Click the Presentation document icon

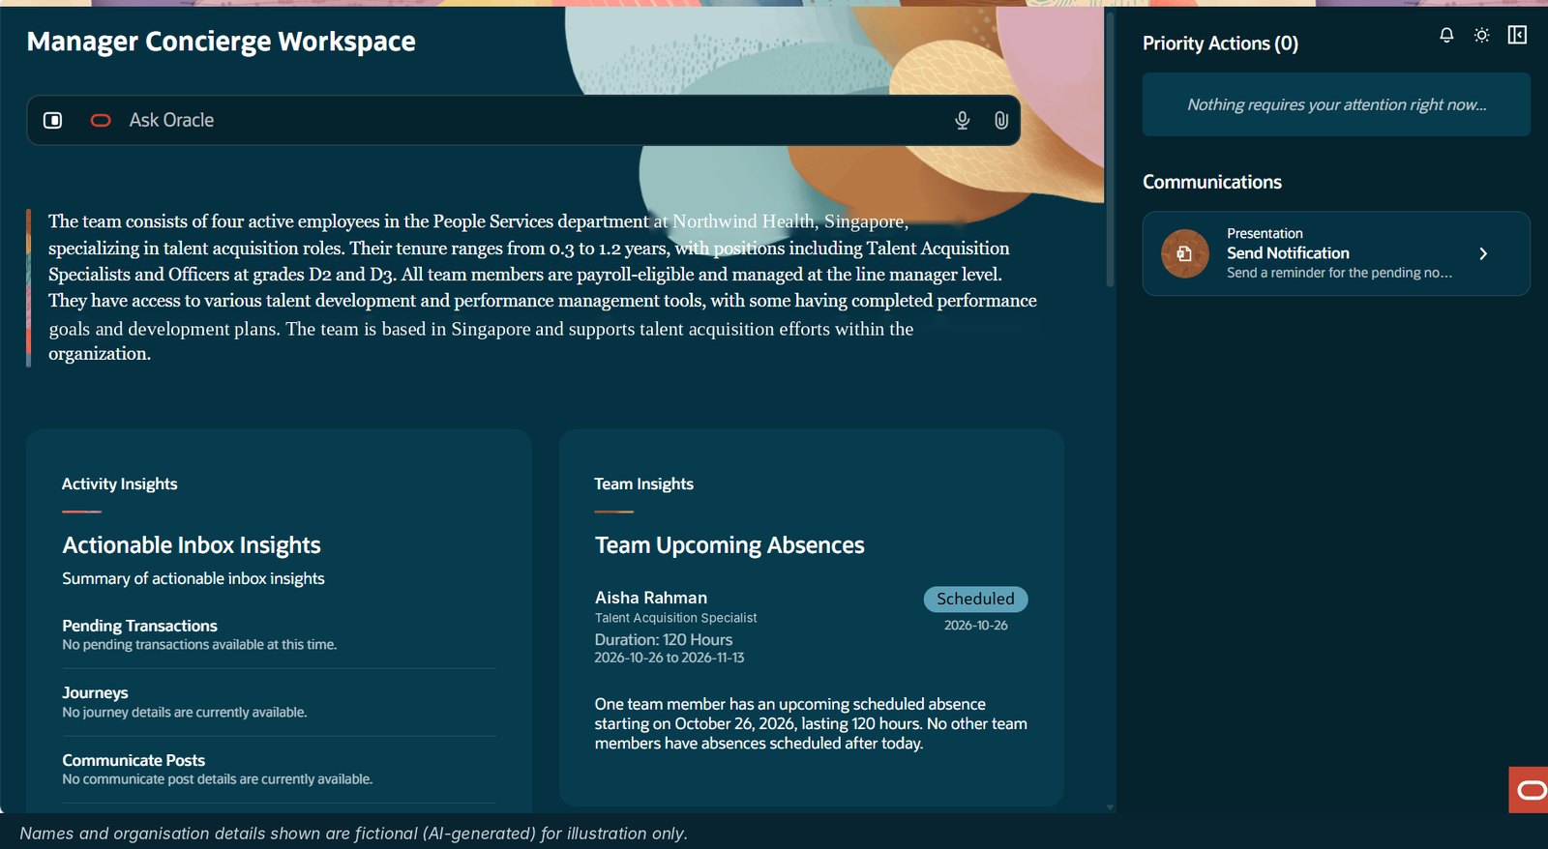1184,253
